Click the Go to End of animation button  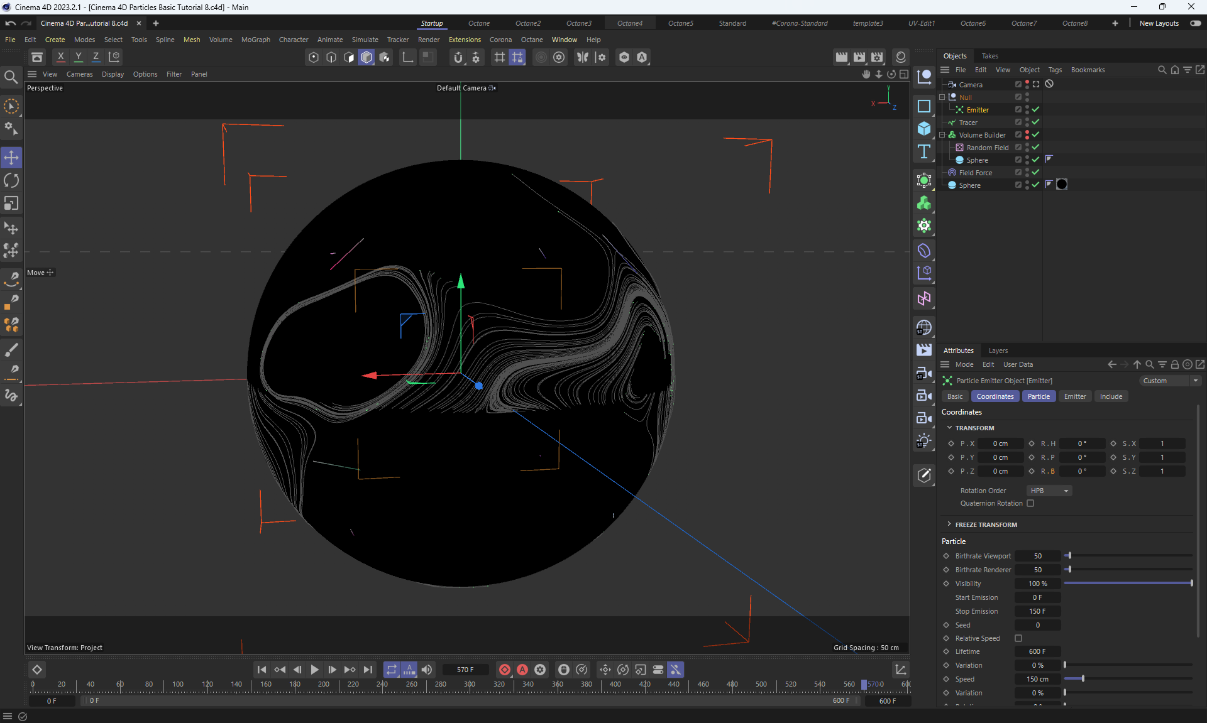point(368,670)
